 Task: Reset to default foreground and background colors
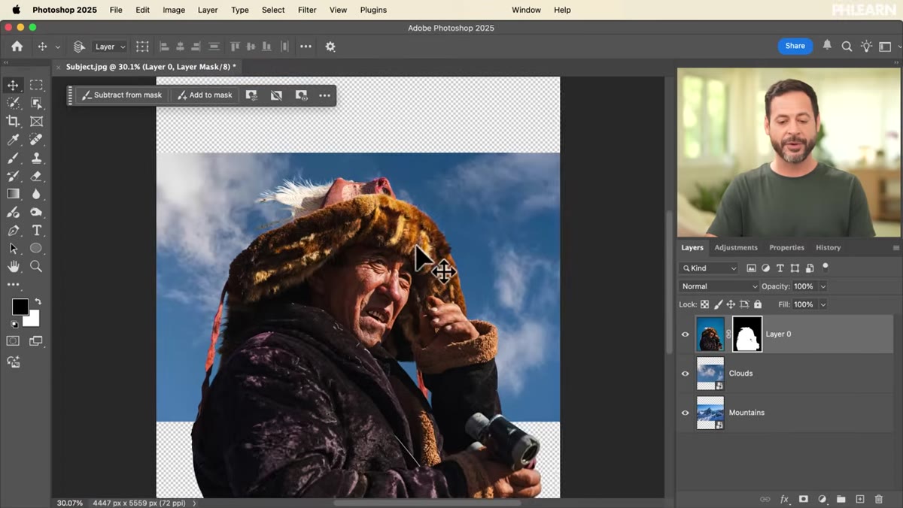coord(14,324)
